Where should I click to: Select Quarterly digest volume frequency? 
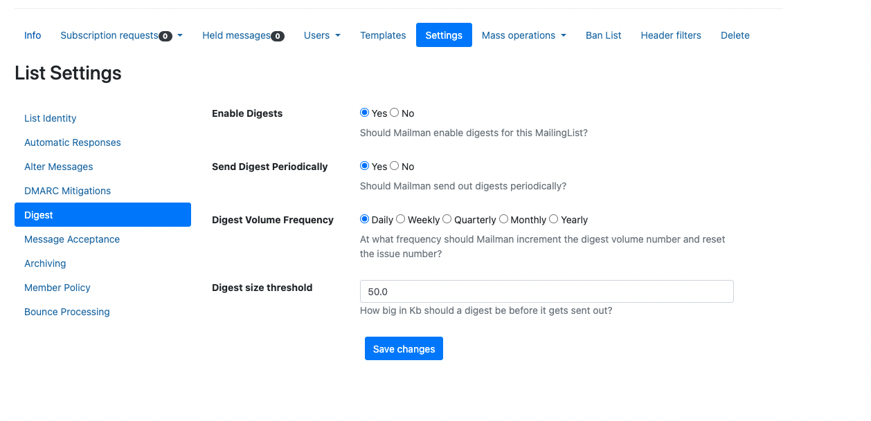point(447,219)
